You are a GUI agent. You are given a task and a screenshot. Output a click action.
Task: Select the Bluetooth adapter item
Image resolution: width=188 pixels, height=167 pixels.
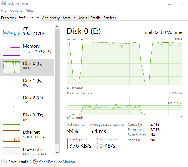(x=28, y=151)
